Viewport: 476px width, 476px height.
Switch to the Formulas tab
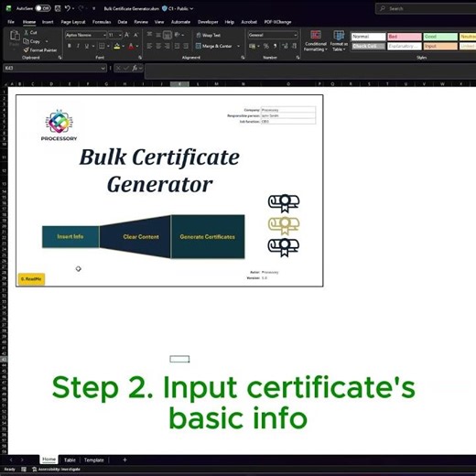pos(102,22)
